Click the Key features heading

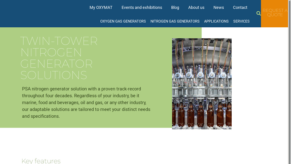[x=41, y=161]
